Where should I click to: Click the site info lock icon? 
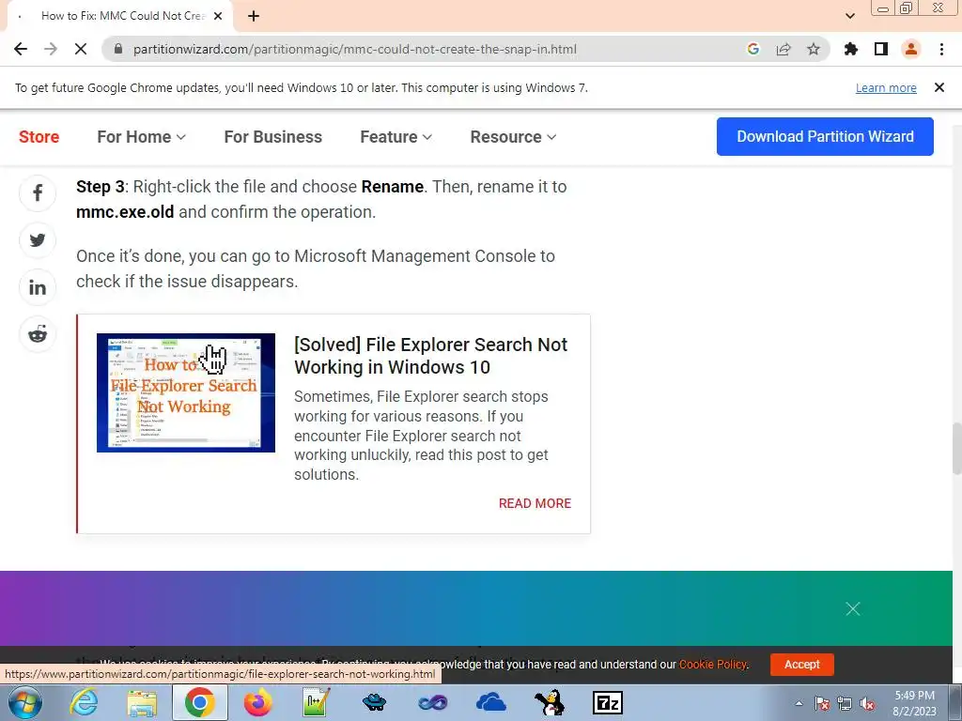point(118,49)
